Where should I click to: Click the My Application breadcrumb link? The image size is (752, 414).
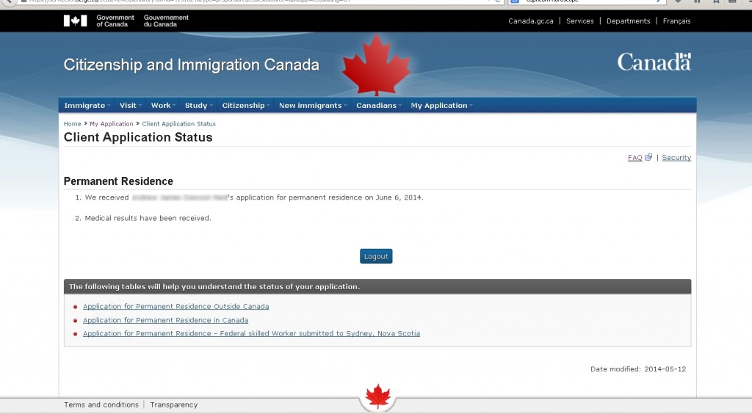coord(112,123)
